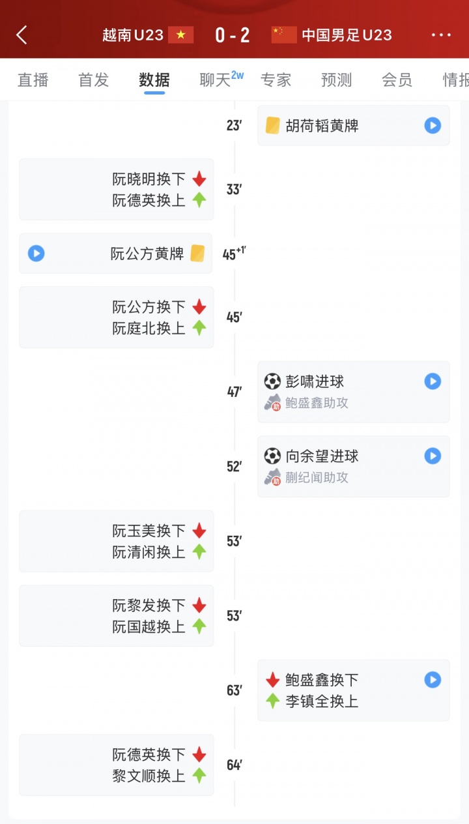
Task: Tap the 中国男足U23 team name
Action: point(347,35)
